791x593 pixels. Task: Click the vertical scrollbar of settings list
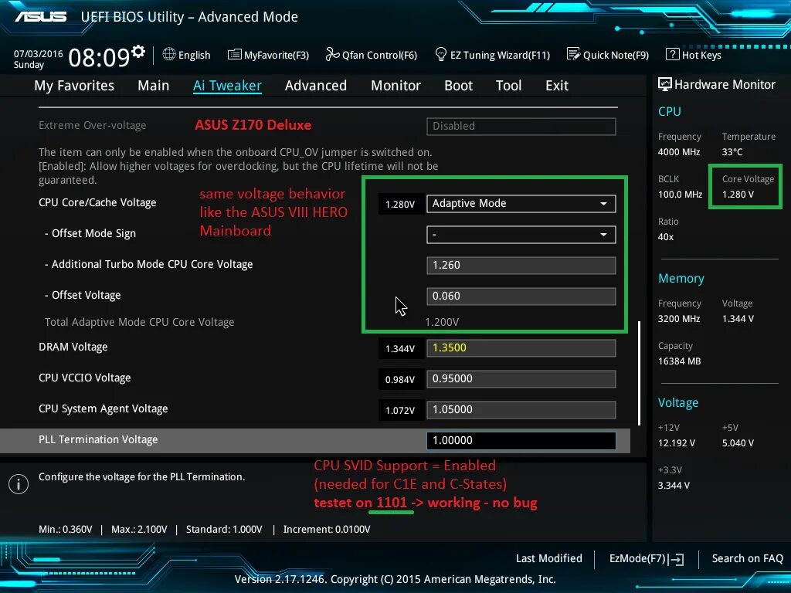pyautogui.click(x=639, y=373)
